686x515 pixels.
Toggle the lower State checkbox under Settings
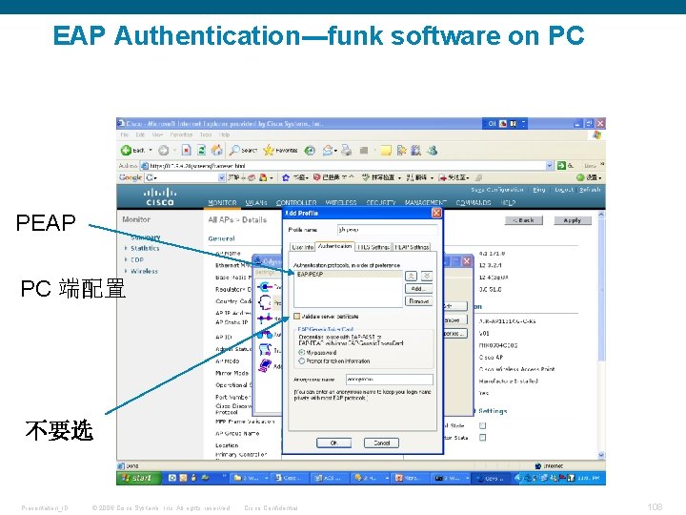(482, 438)
